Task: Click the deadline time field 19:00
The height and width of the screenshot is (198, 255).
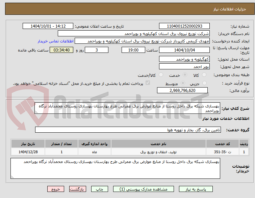Action: [133, 50]
